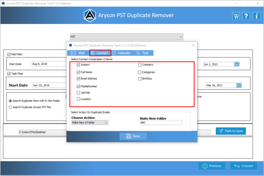Open calendar picker beside Jun 1, 2021
The width and height of the screenshot is (264, 176).
(237, 64)
